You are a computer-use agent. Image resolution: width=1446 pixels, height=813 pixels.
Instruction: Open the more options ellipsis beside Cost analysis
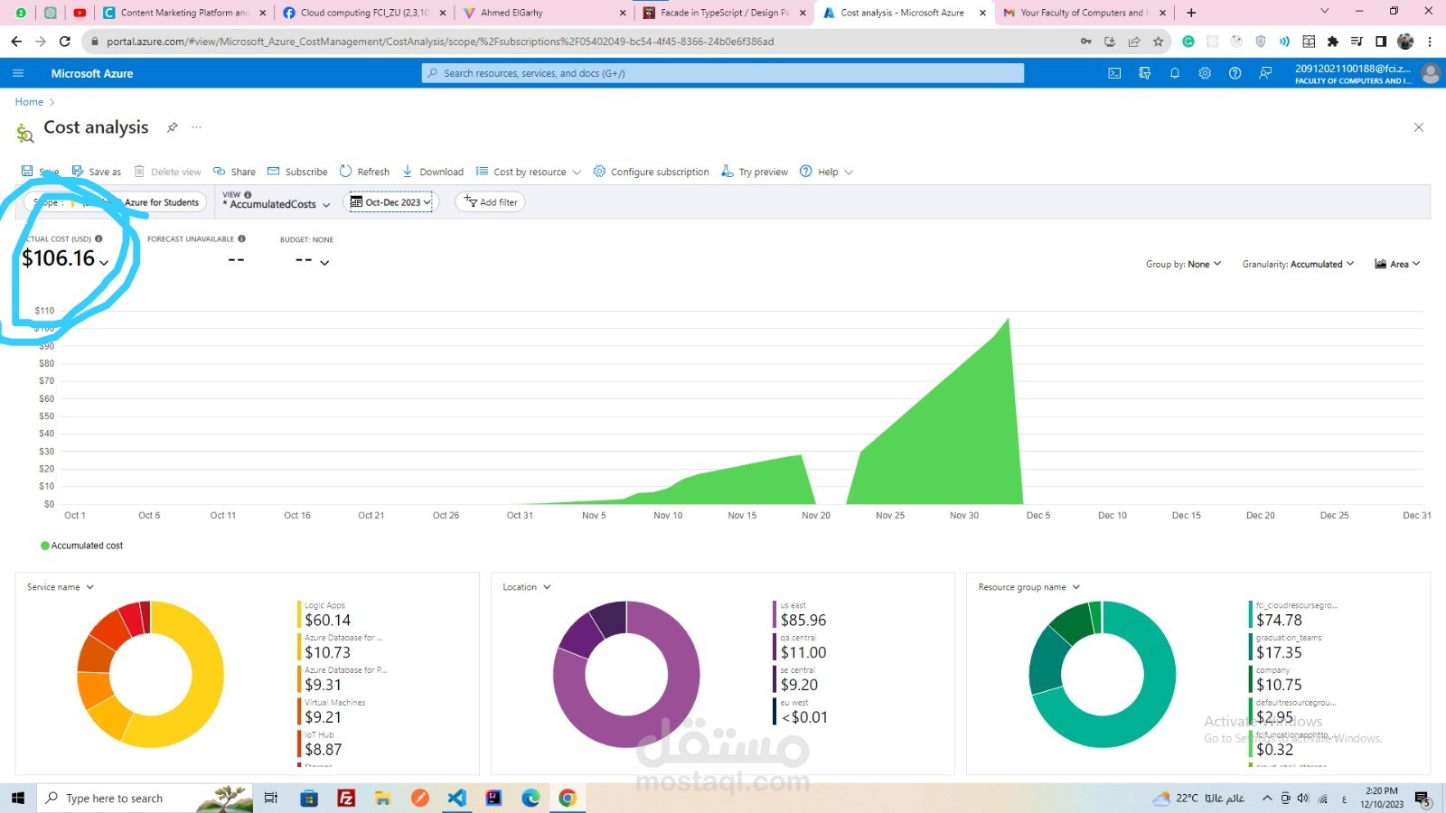point(196,127)
